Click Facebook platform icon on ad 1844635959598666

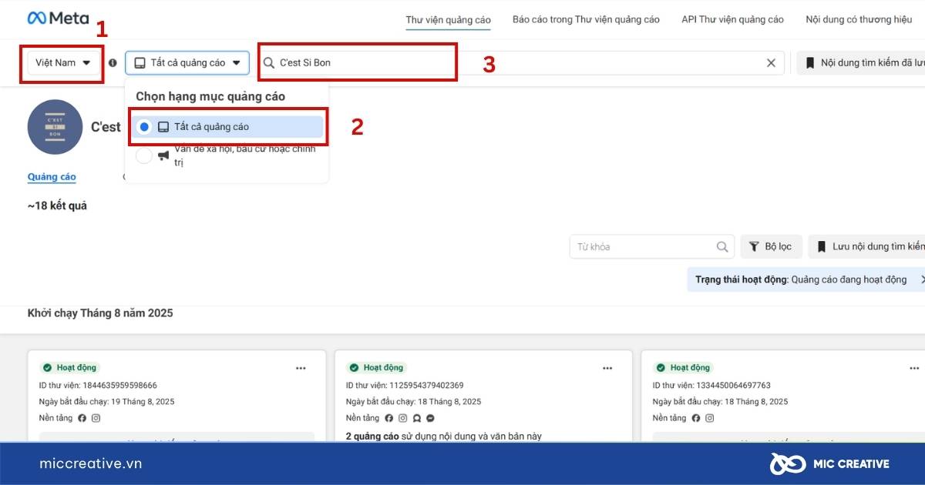pos(82,418)
